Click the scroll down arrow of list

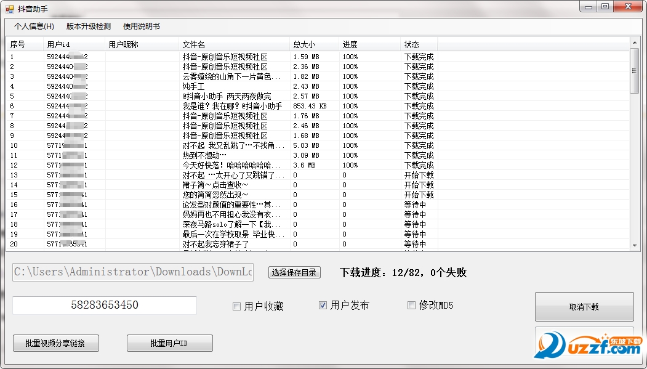(x=635, y=245)
